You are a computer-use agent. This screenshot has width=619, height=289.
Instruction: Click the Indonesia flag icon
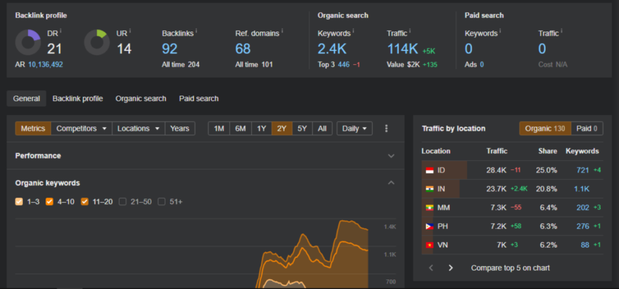click(x=429, y=170)
